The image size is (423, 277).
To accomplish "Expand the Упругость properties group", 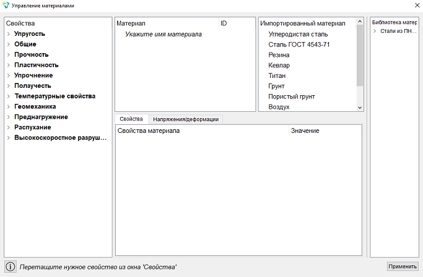I will [x=9, y=34].
